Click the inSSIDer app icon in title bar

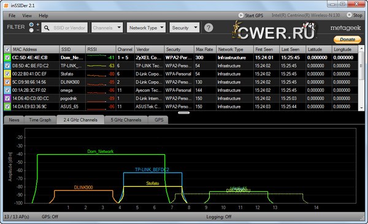point(6,5)
